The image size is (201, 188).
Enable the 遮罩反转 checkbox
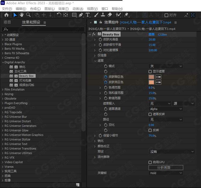click(x=150, y=114)
